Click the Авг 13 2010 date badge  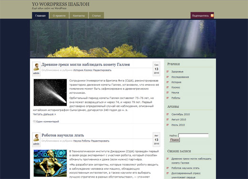point(156,140)
